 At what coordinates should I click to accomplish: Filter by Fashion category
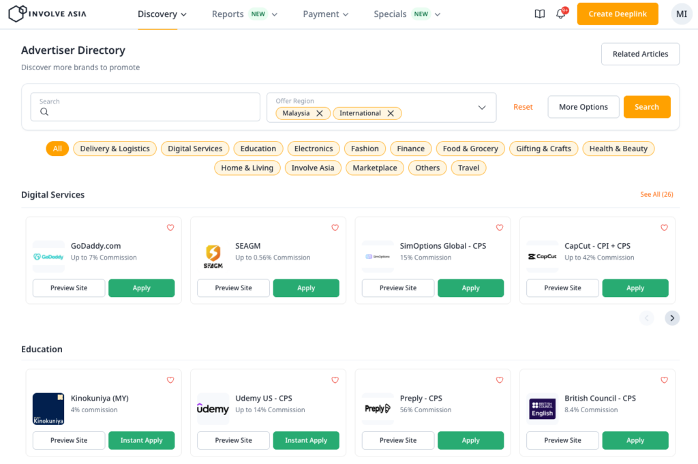click(x=365, y=149)
